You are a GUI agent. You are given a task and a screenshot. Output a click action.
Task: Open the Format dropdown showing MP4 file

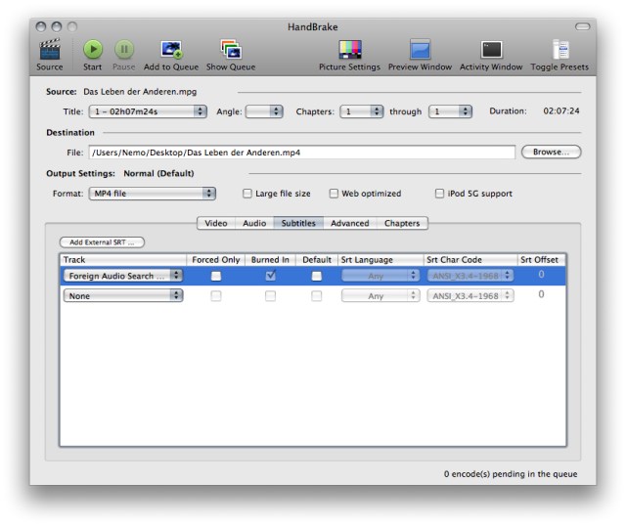153,194
